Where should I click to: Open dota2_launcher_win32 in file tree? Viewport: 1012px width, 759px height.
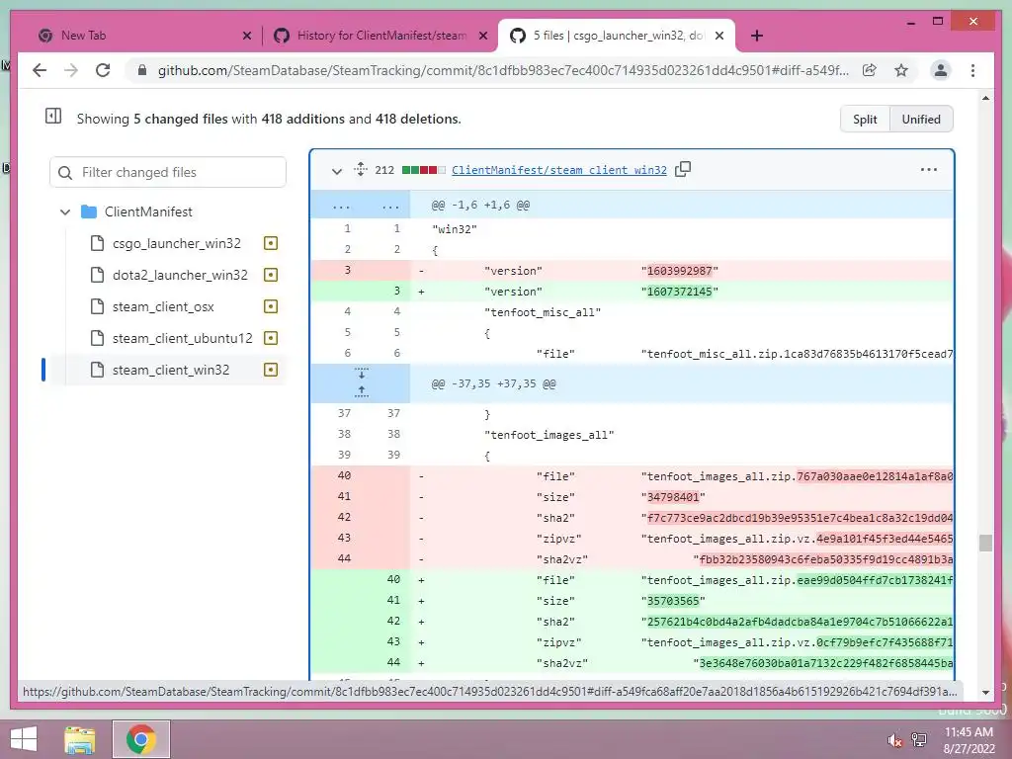tap(180, 275)
